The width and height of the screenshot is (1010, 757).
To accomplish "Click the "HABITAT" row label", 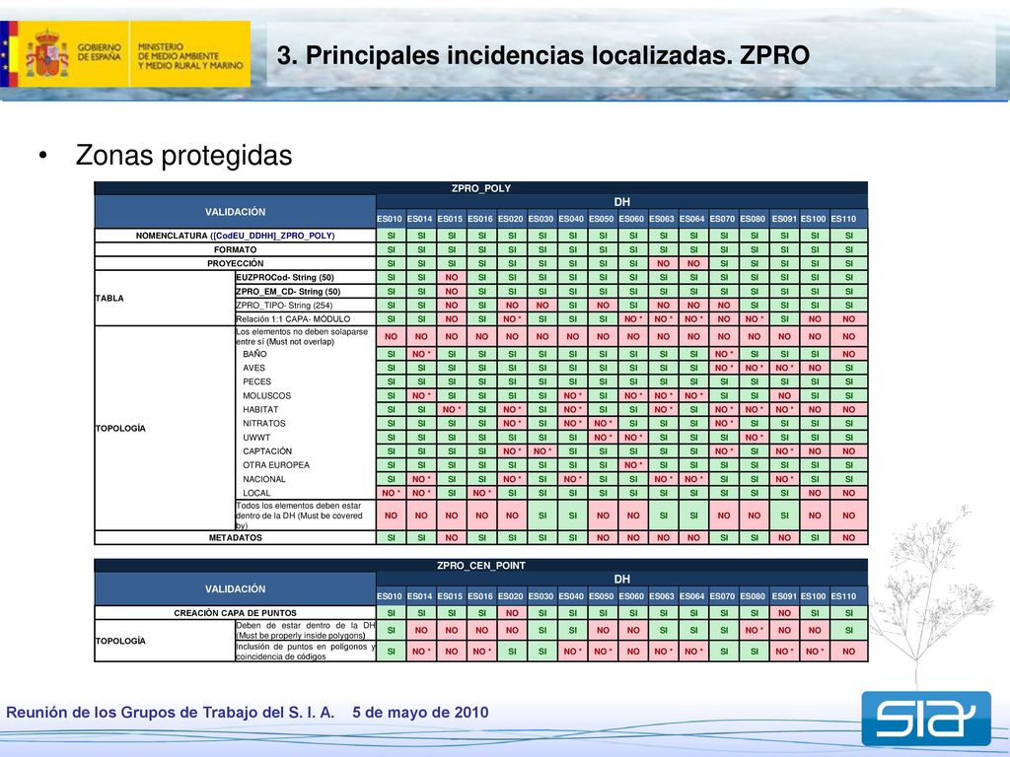I will point(260,409).
